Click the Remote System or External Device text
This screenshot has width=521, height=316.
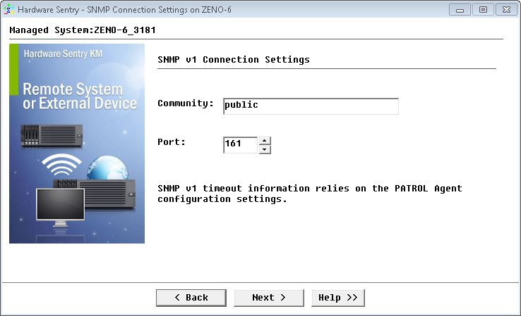pyautogui.click(x=80, y=96)
